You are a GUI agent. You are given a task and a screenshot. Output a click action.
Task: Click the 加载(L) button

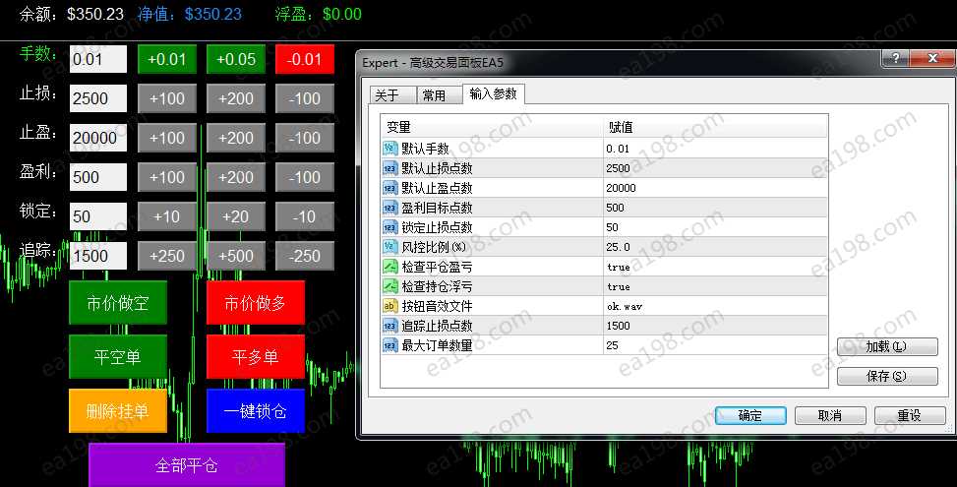click(x=886, y=347)
